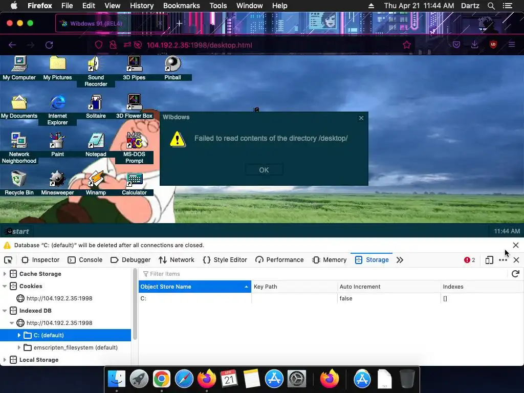524x393 pixels.
Task: Open the My Computer desktop icon
Action: pyautogui.click(x=19, y=68)
